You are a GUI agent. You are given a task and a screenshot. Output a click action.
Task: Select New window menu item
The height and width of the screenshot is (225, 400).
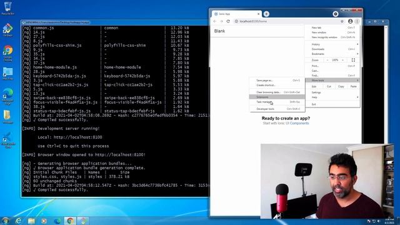click(332, 32)
